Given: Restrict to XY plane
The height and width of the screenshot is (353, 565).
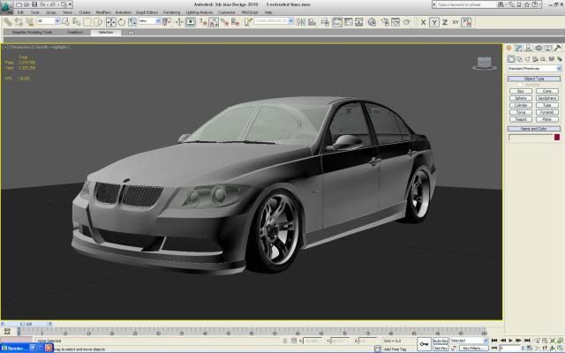Looking at the screenshot, I should (x=456, y=22).
